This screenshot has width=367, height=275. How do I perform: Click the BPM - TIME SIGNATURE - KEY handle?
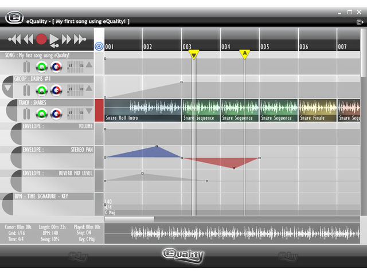coord(7,204)
